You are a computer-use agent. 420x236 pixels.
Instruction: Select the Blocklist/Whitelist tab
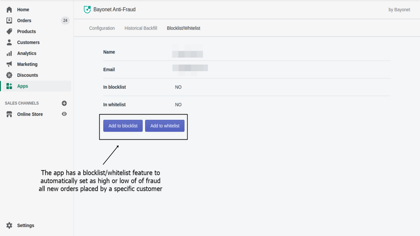coord(183,28)
